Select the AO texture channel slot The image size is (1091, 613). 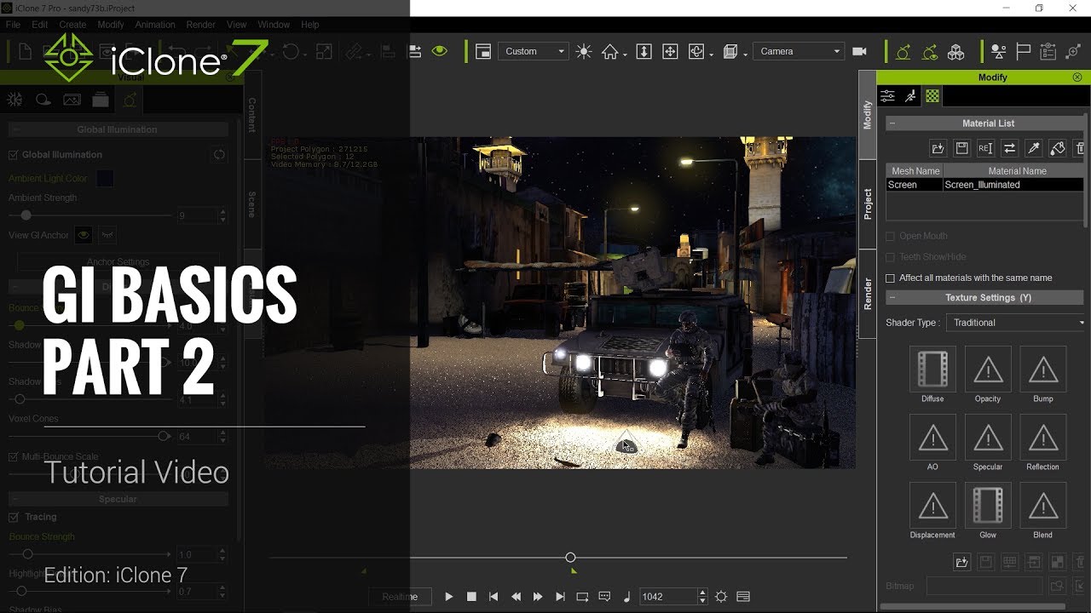click(x=932, y=438)
